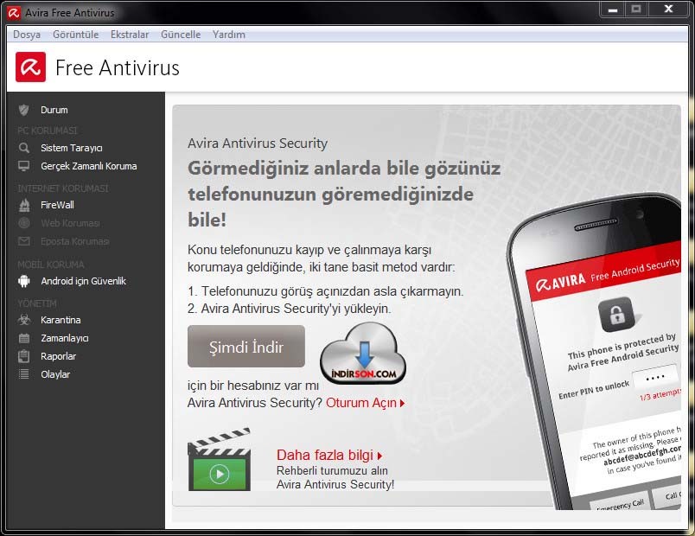Open the Ekstralar menu
Screen dimensions: 695x536
pos(130,35)
